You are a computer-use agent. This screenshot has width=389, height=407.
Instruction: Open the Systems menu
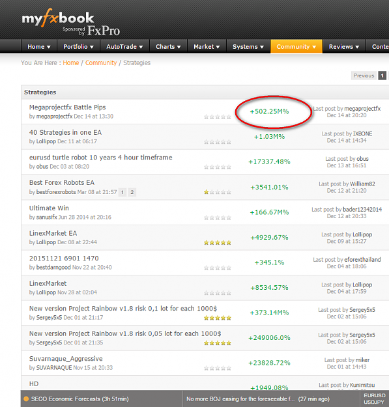click(x=248, y=47)
